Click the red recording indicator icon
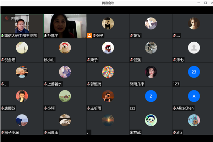This screenshot has height=142, width=213. [x=7, y=18]
